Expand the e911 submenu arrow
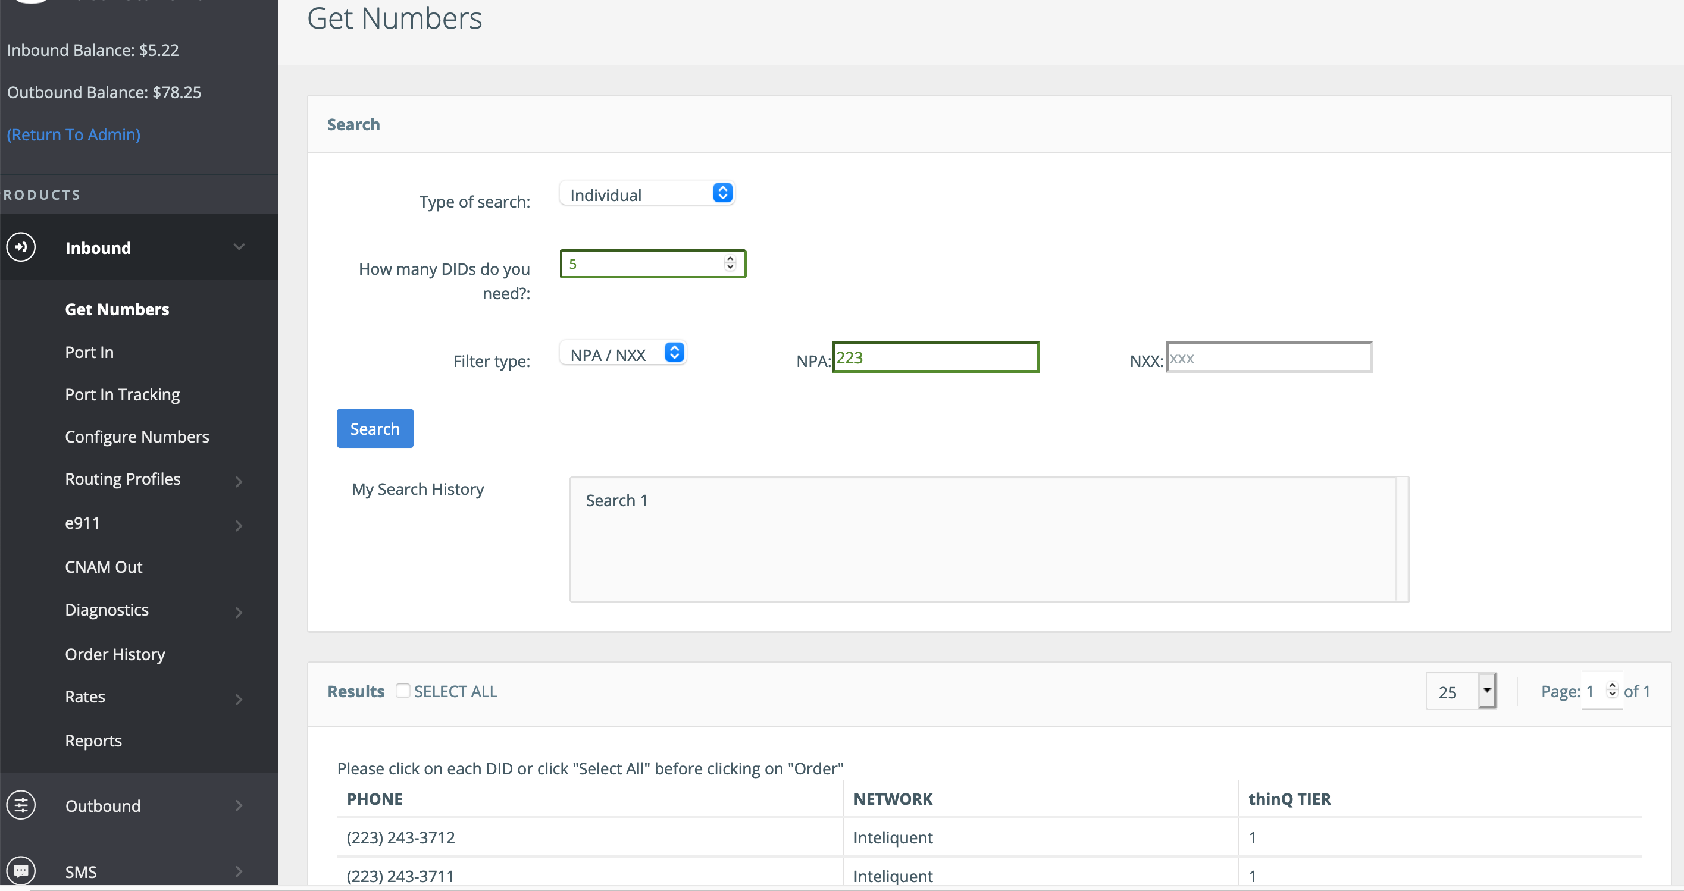 (x=239, y=526)
